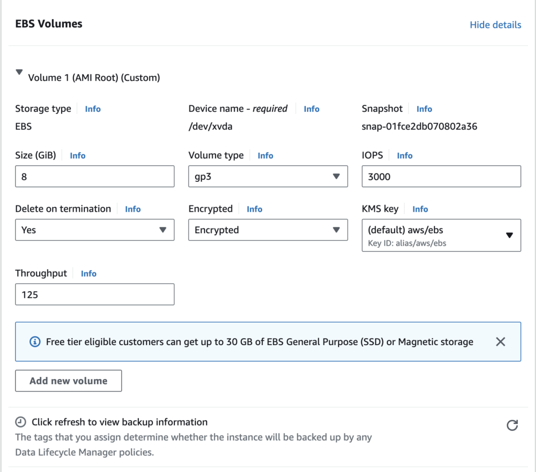Click into the Throughput input field
Screen dimensions: 536x472
[94, 294]
